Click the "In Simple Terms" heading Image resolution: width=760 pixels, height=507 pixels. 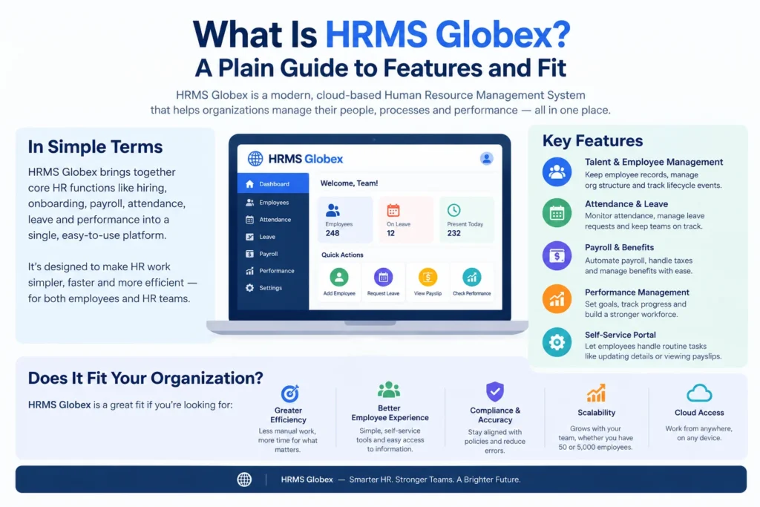tap(96, 146)
